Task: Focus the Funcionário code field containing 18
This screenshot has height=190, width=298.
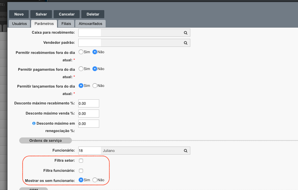Action: pos(89,151)
